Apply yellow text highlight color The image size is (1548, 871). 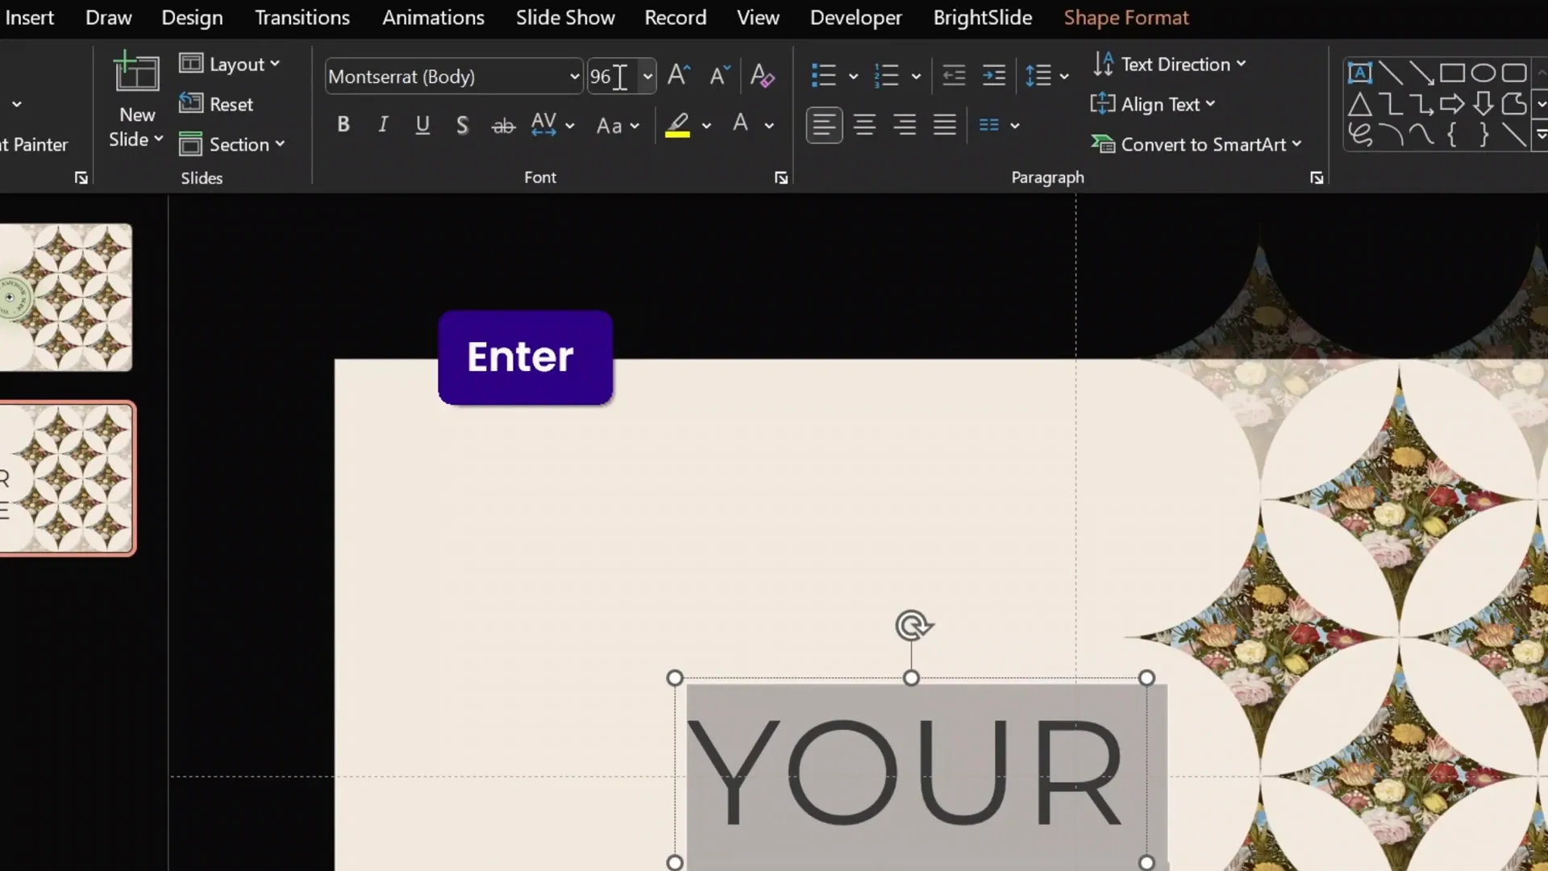coord(677,125)
